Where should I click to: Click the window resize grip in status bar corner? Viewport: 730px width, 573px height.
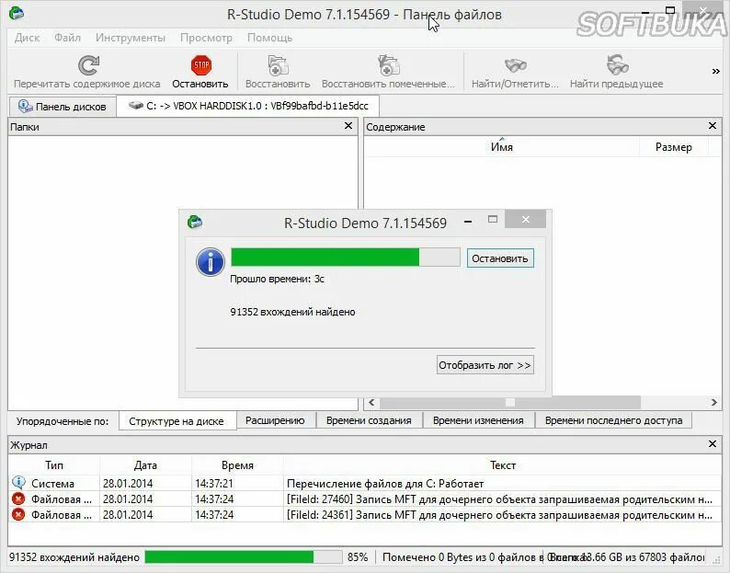click(x=717, y=559)
